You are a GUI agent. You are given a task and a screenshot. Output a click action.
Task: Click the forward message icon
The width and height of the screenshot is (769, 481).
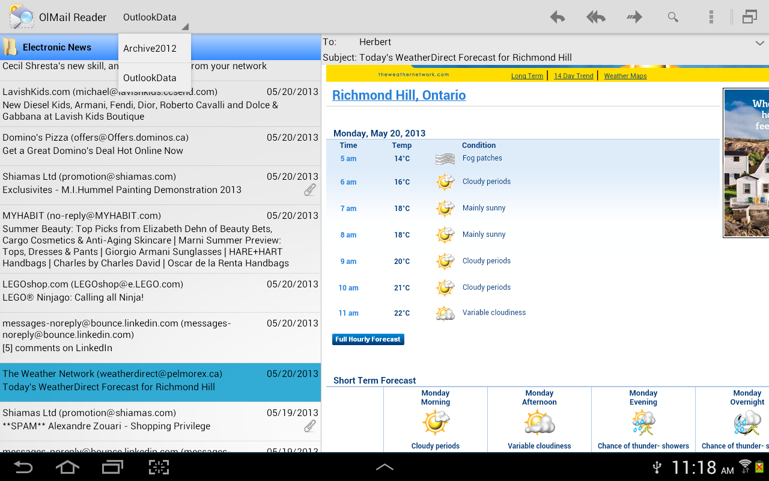pyautogui.click(x=634, y=17)
